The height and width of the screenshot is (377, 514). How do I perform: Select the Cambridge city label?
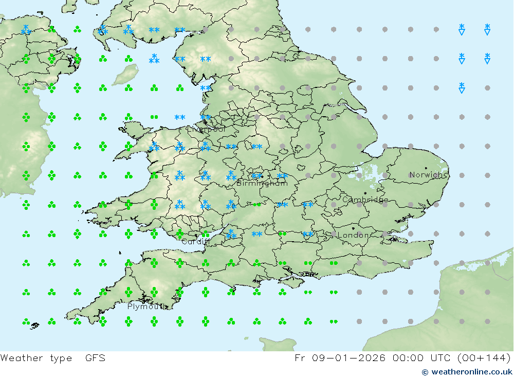coord(365,200)
